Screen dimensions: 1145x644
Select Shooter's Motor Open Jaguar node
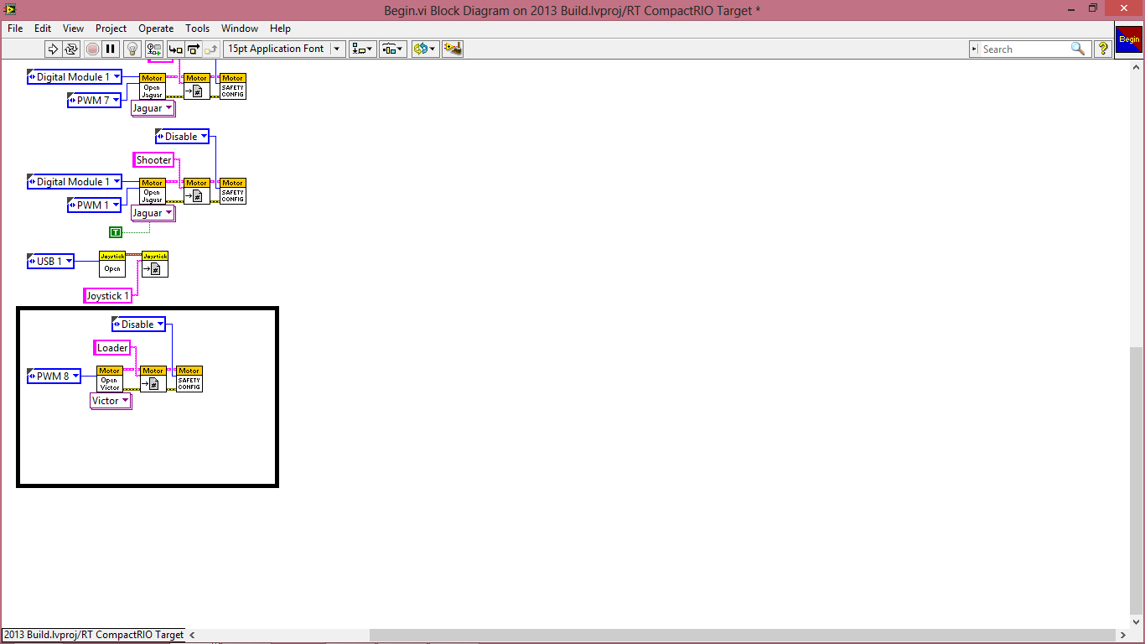tap(152, 191)
